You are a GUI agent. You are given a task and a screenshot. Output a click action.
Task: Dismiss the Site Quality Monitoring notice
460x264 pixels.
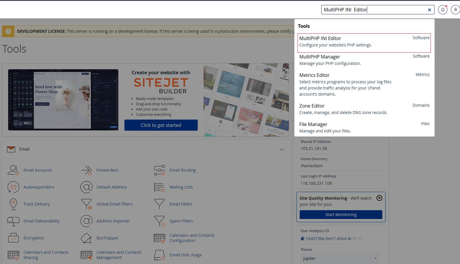pyautogui.click(x=379, y=198)
